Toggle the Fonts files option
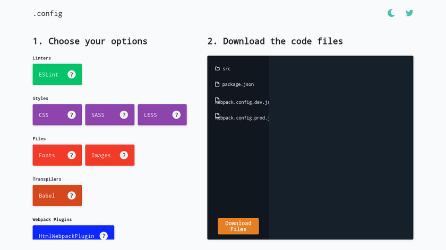Image resolution: width=446 pixels, height=250 pixels. (x=47, y=155)
